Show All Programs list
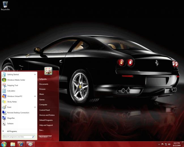The height and width of the screenshot is (147, 184). [x=12, y=131]
